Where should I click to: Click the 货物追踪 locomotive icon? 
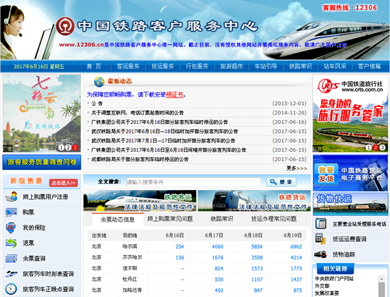click(x=321, y=254)
